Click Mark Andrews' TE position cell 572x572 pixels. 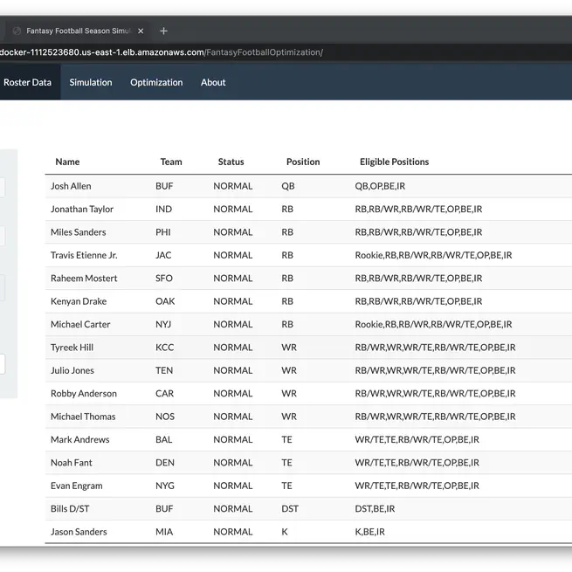286,439
